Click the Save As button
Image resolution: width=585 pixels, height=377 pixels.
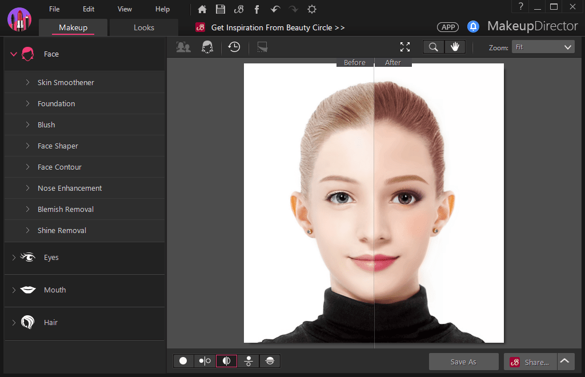point(463,362)
